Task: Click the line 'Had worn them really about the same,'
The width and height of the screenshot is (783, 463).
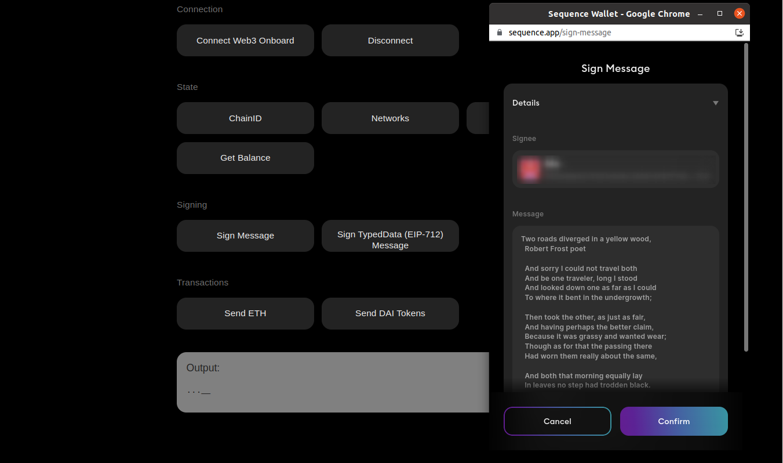Action: click(x=591, y=356)
